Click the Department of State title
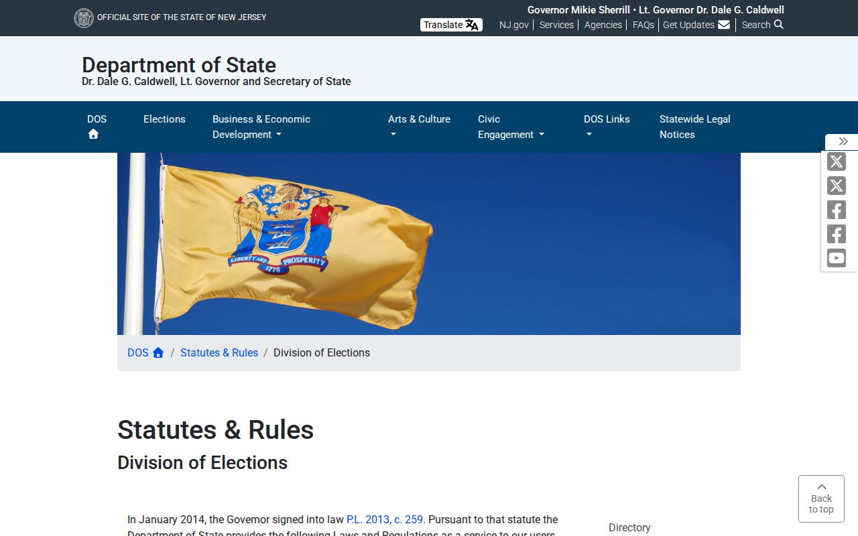Viewport: 858px width, 536px height. (179, 65)
